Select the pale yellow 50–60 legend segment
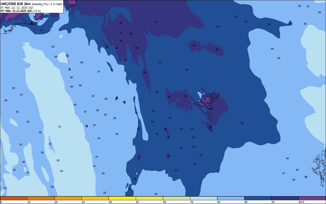The height and width of the screenshot is (204, 326). pyautogui.click(x=149, y=198)
